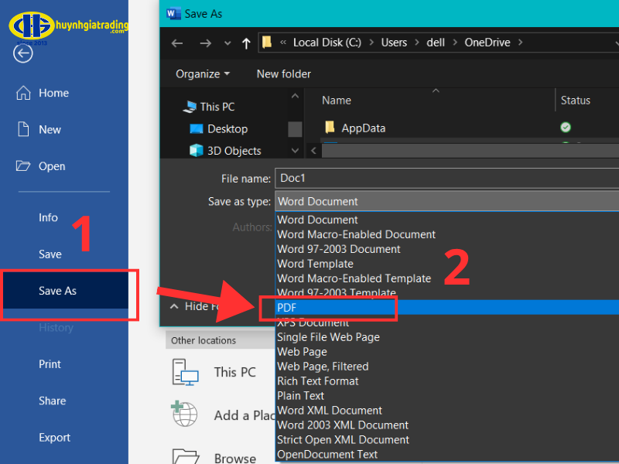Go up one folder level arrow
619x464 pixels.
tap(246, 43)
